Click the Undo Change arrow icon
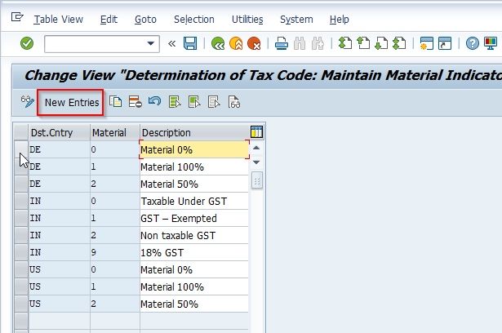 point(155,102)
